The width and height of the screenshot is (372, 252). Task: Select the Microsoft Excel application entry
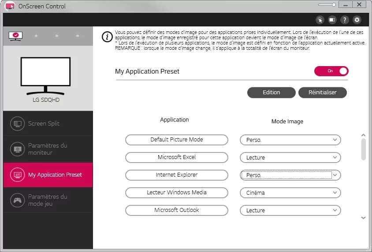click(x=176, y=157)
